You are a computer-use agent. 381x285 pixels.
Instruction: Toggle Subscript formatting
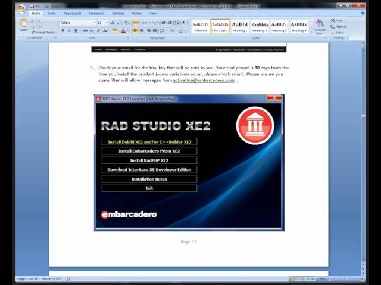92,31
